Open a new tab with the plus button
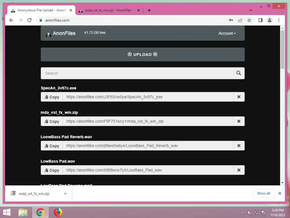290x218 pixels. pos(149,10)
